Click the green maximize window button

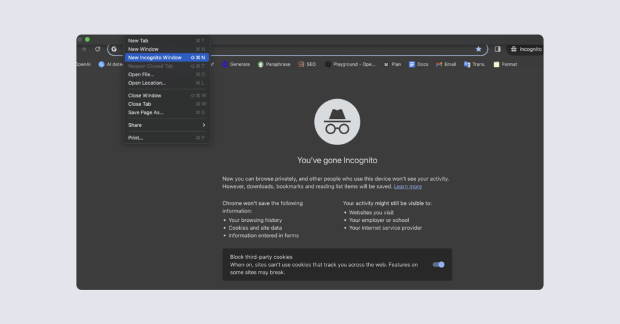[x=87, y=39]
